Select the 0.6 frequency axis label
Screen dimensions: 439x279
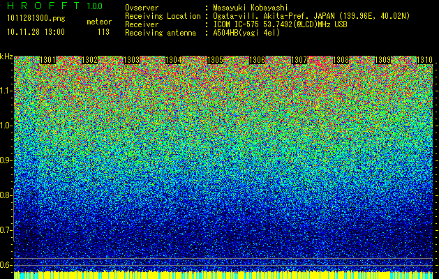click(6, 265)
